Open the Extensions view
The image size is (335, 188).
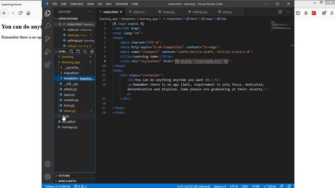click(x=48, y=64)
